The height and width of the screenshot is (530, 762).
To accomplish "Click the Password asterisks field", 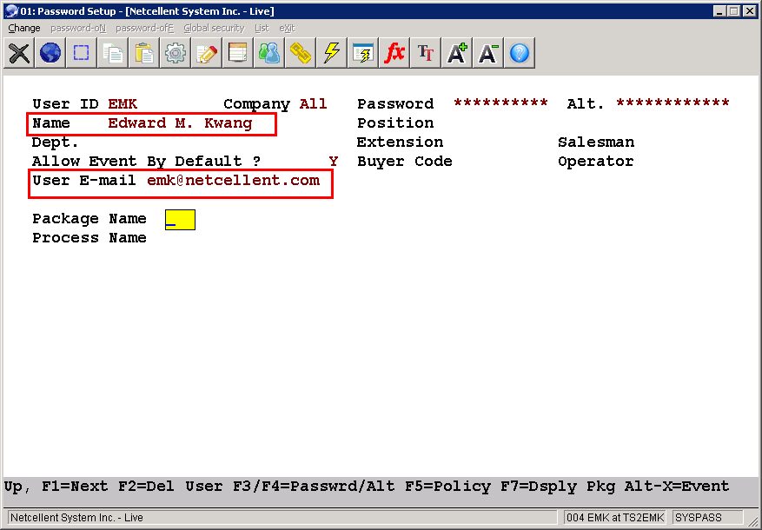I will tap(500, 103).
